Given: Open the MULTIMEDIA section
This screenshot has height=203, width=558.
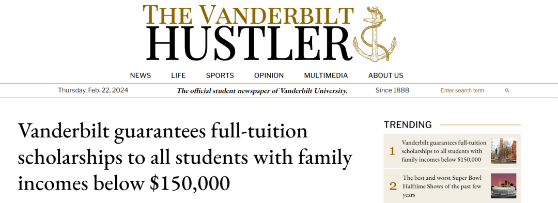Looking at the screenshot, I should point(326,75).
